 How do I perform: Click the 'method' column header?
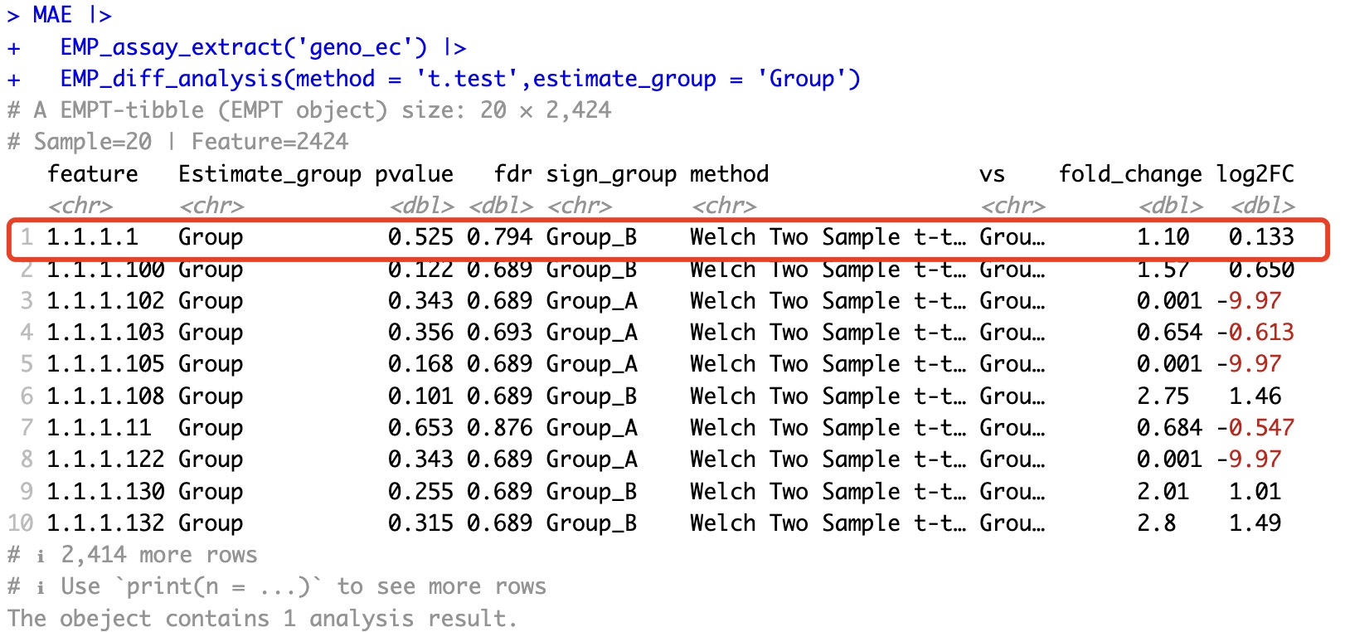(729, 174)
